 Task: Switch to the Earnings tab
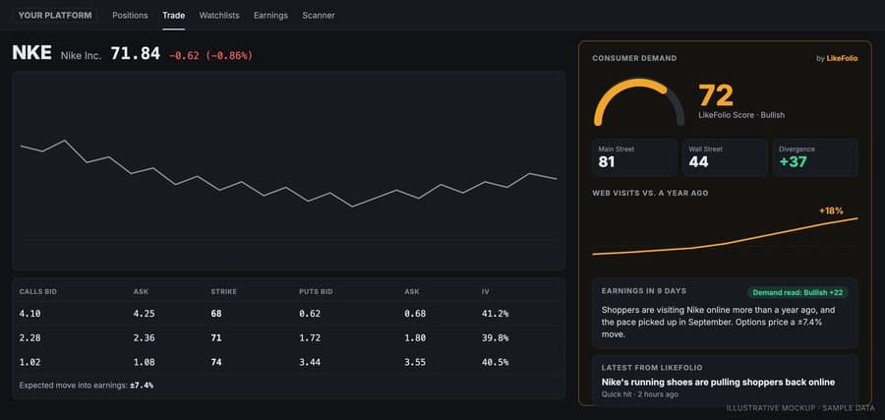tap(270, 15)
